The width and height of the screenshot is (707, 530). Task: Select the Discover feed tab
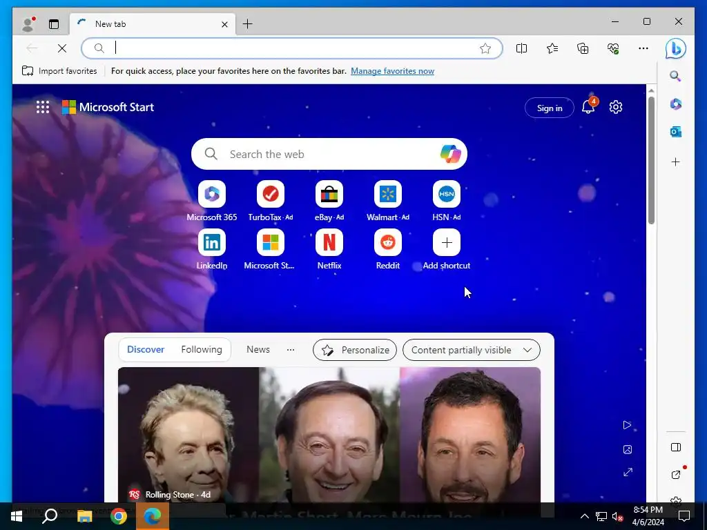coord(146,349)
